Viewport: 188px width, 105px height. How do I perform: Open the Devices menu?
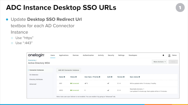(75, 55)
